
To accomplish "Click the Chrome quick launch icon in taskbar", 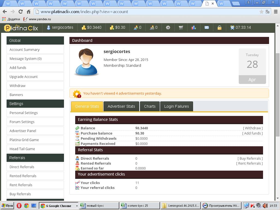I will 27,206.
